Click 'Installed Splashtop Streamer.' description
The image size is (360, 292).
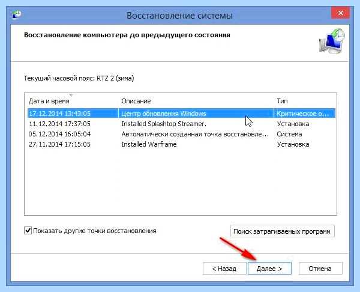coord(164,124)
